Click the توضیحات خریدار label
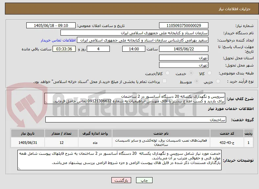 coord(238,160)
